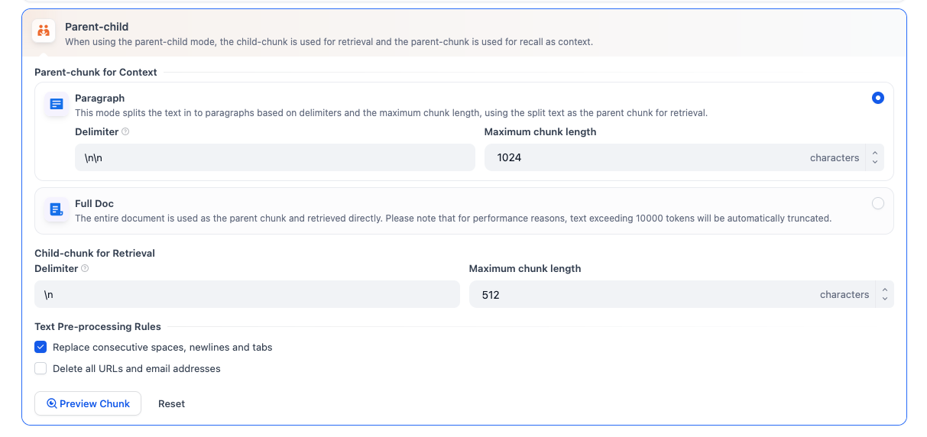Click the orange Parent-child mode icon

(x=44, y=31)
